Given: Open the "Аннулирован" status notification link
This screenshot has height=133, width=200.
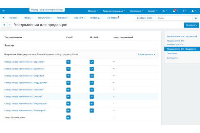Looking at the screenshot, I should (x=26, y=103).
